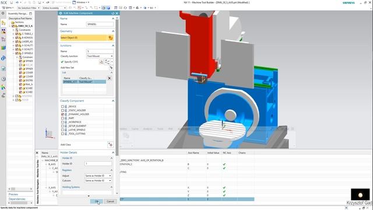This screenshot has width=373, height=210.
Task: Expand the Preview panel
Action: 13,194
